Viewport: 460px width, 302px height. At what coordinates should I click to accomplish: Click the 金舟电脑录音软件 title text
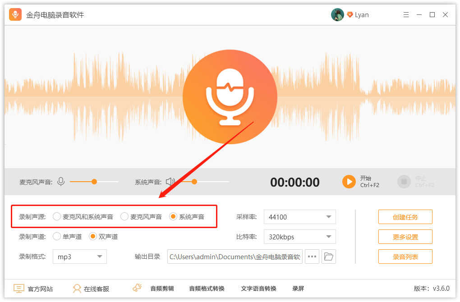click(55, 15)
